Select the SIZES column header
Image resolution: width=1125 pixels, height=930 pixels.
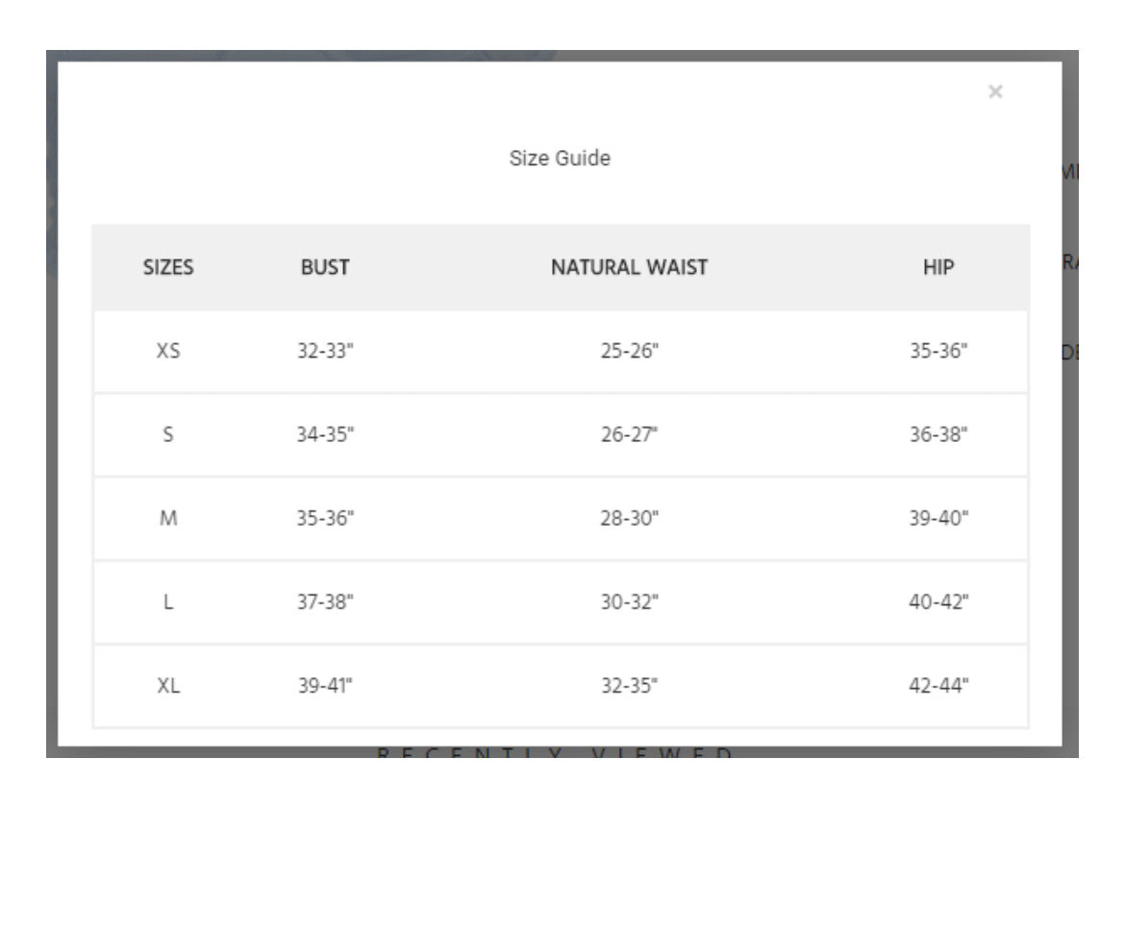[x=168, y=267]
